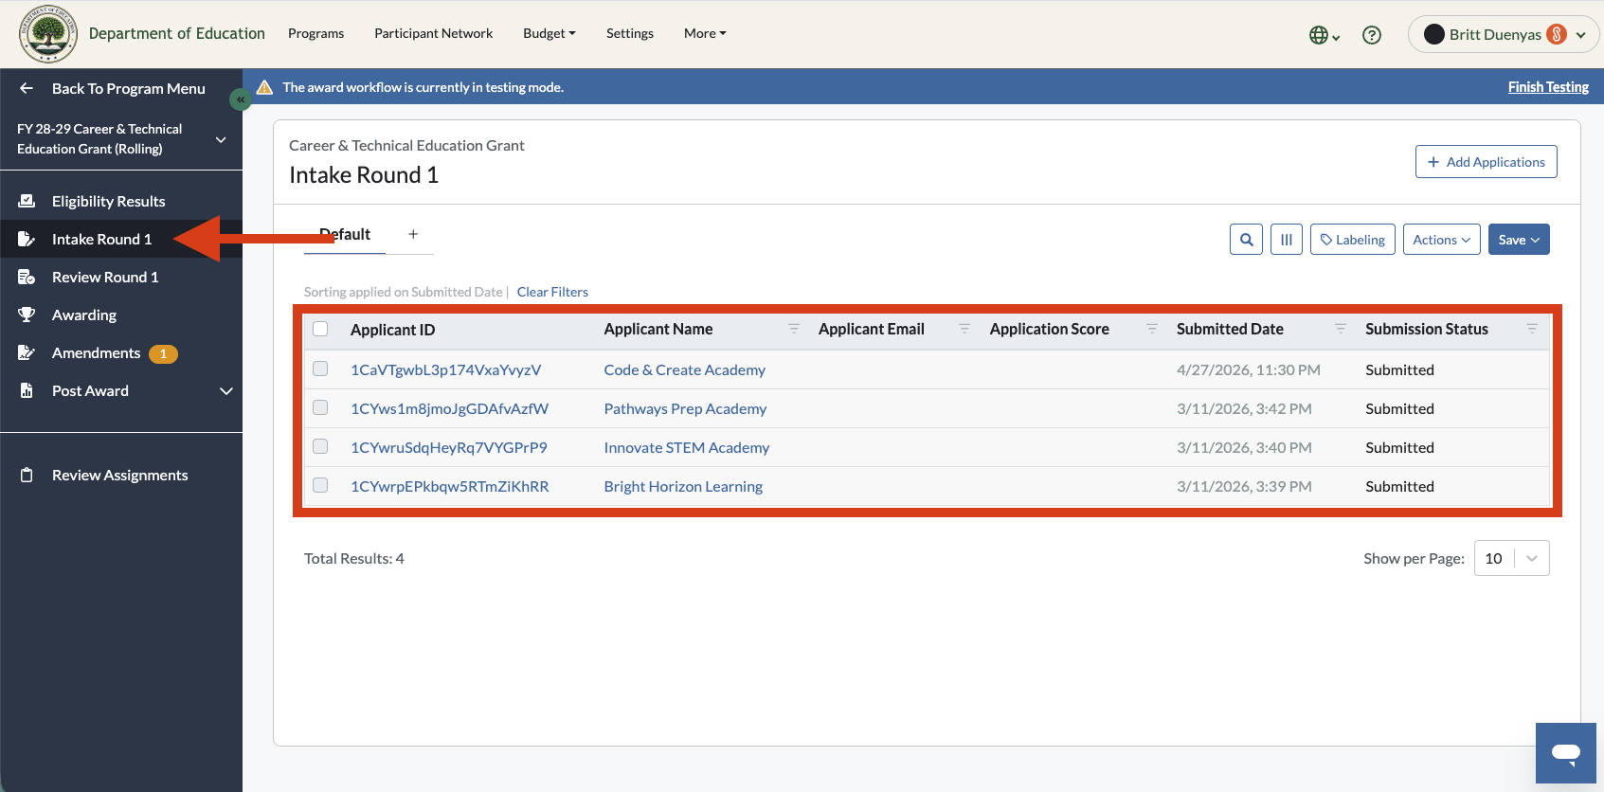The height and width of the screenshot is (792, 1604).
Task: Click the Clear Filters link
Action: point(552,292)
